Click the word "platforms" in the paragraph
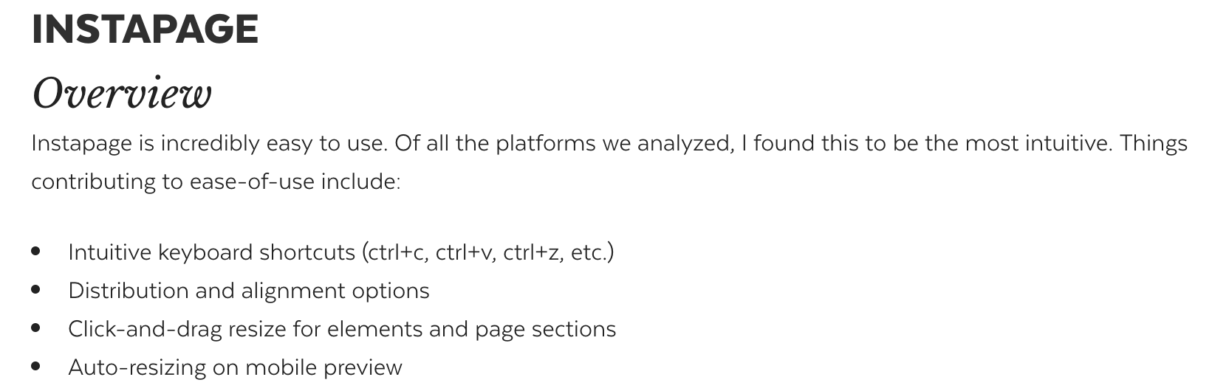The height and width of the screenshot is (391, 1229). click(545, 143)
